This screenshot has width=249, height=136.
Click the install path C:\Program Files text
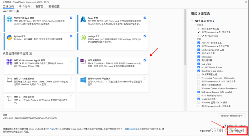point(30,118)
